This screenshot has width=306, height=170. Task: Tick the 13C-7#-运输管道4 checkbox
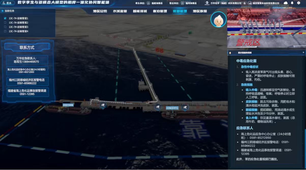(x=5, y=31)
